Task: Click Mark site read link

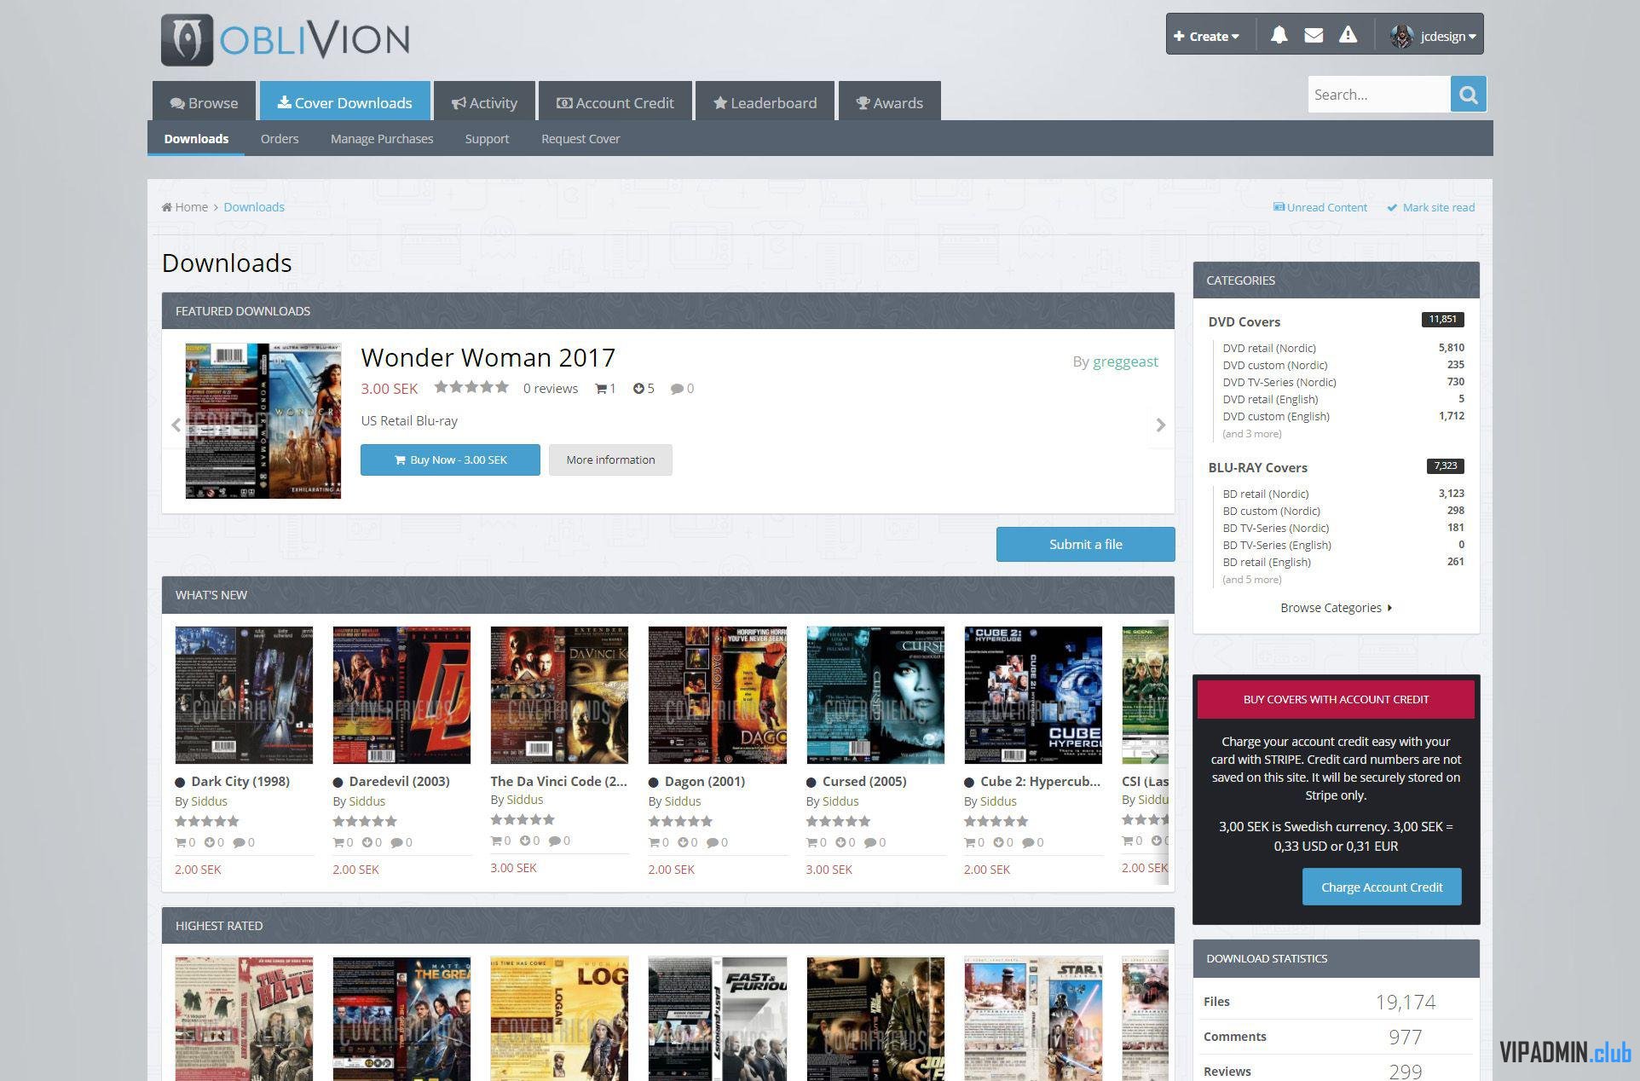Action: (x=1430, y=207)
